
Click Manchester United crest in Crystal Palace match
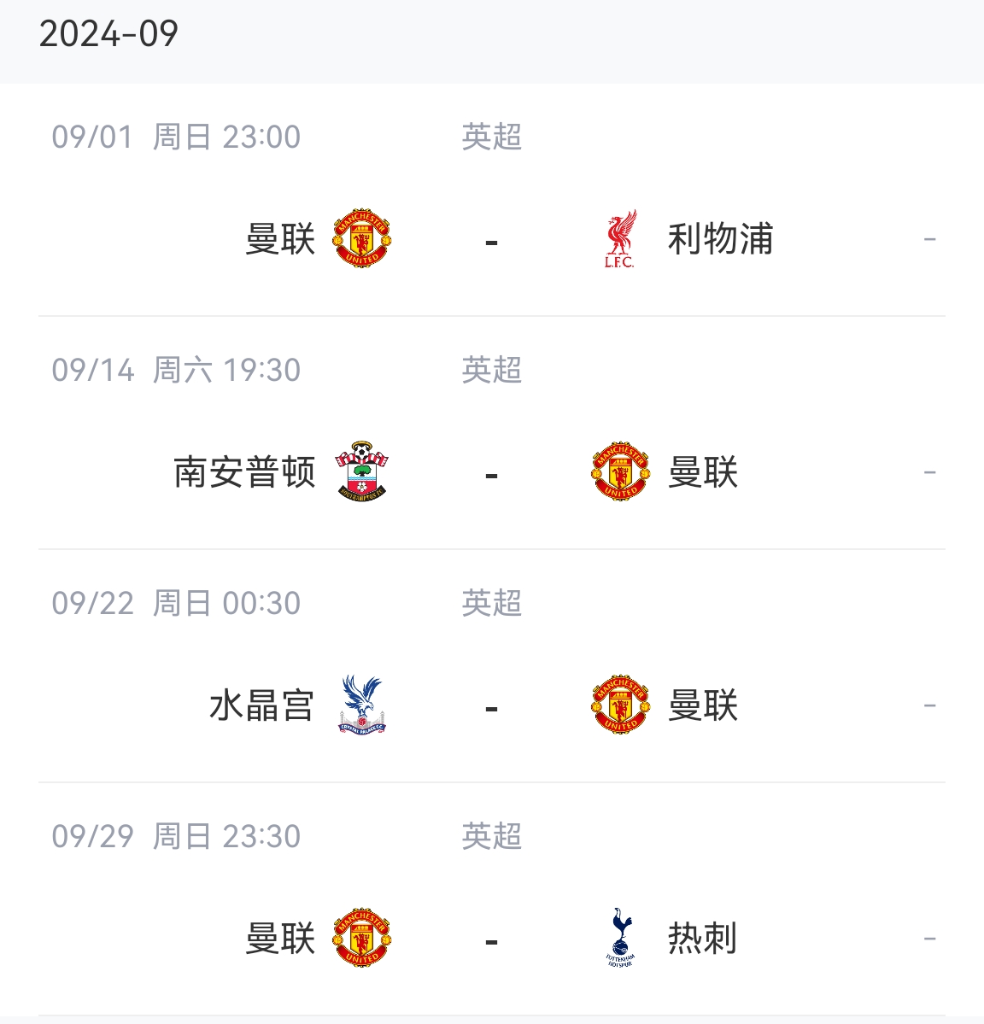620,705
